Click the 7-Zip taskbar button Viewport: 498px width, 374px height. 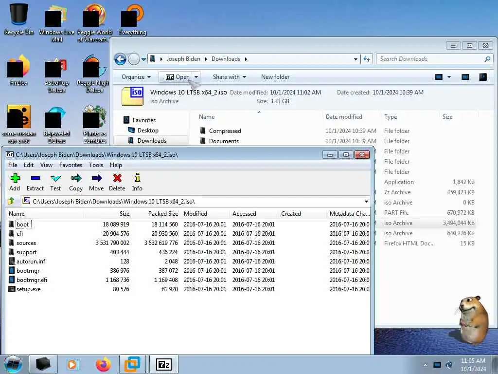pyautogui.click(x=164, y=364)
